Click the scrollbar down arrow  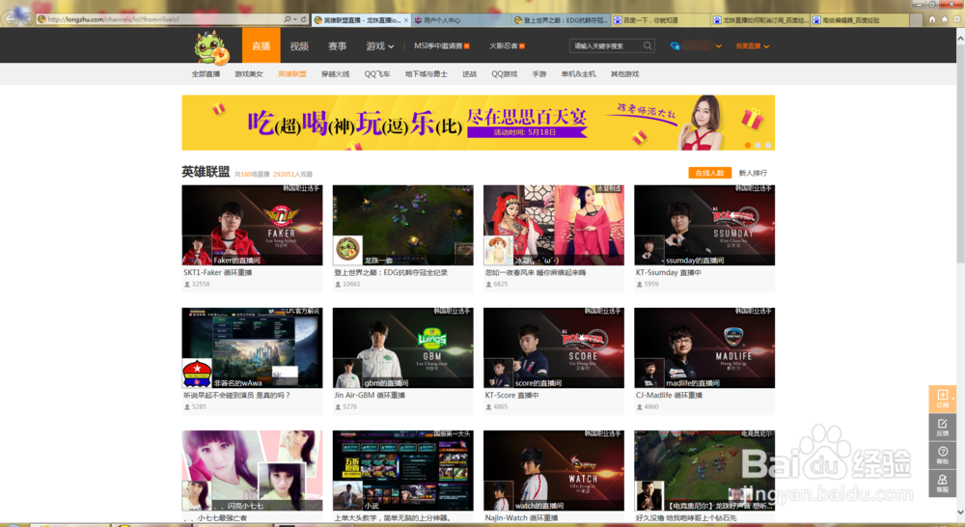pyautogui.click(x=960, y=513)
